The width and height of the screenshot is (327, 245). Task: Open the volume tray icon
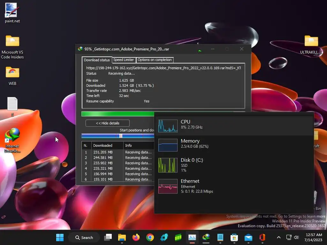pyautogui.click(x=296, y=237)
